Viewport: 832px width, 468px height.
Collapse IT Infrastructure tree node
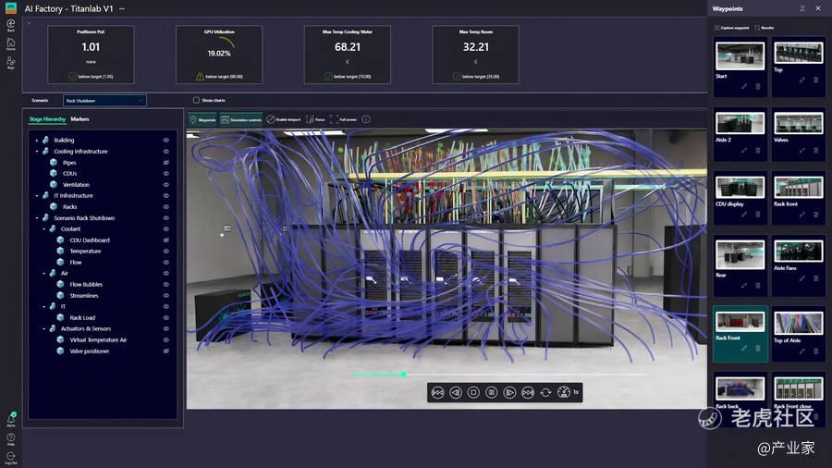pos(37,196)
